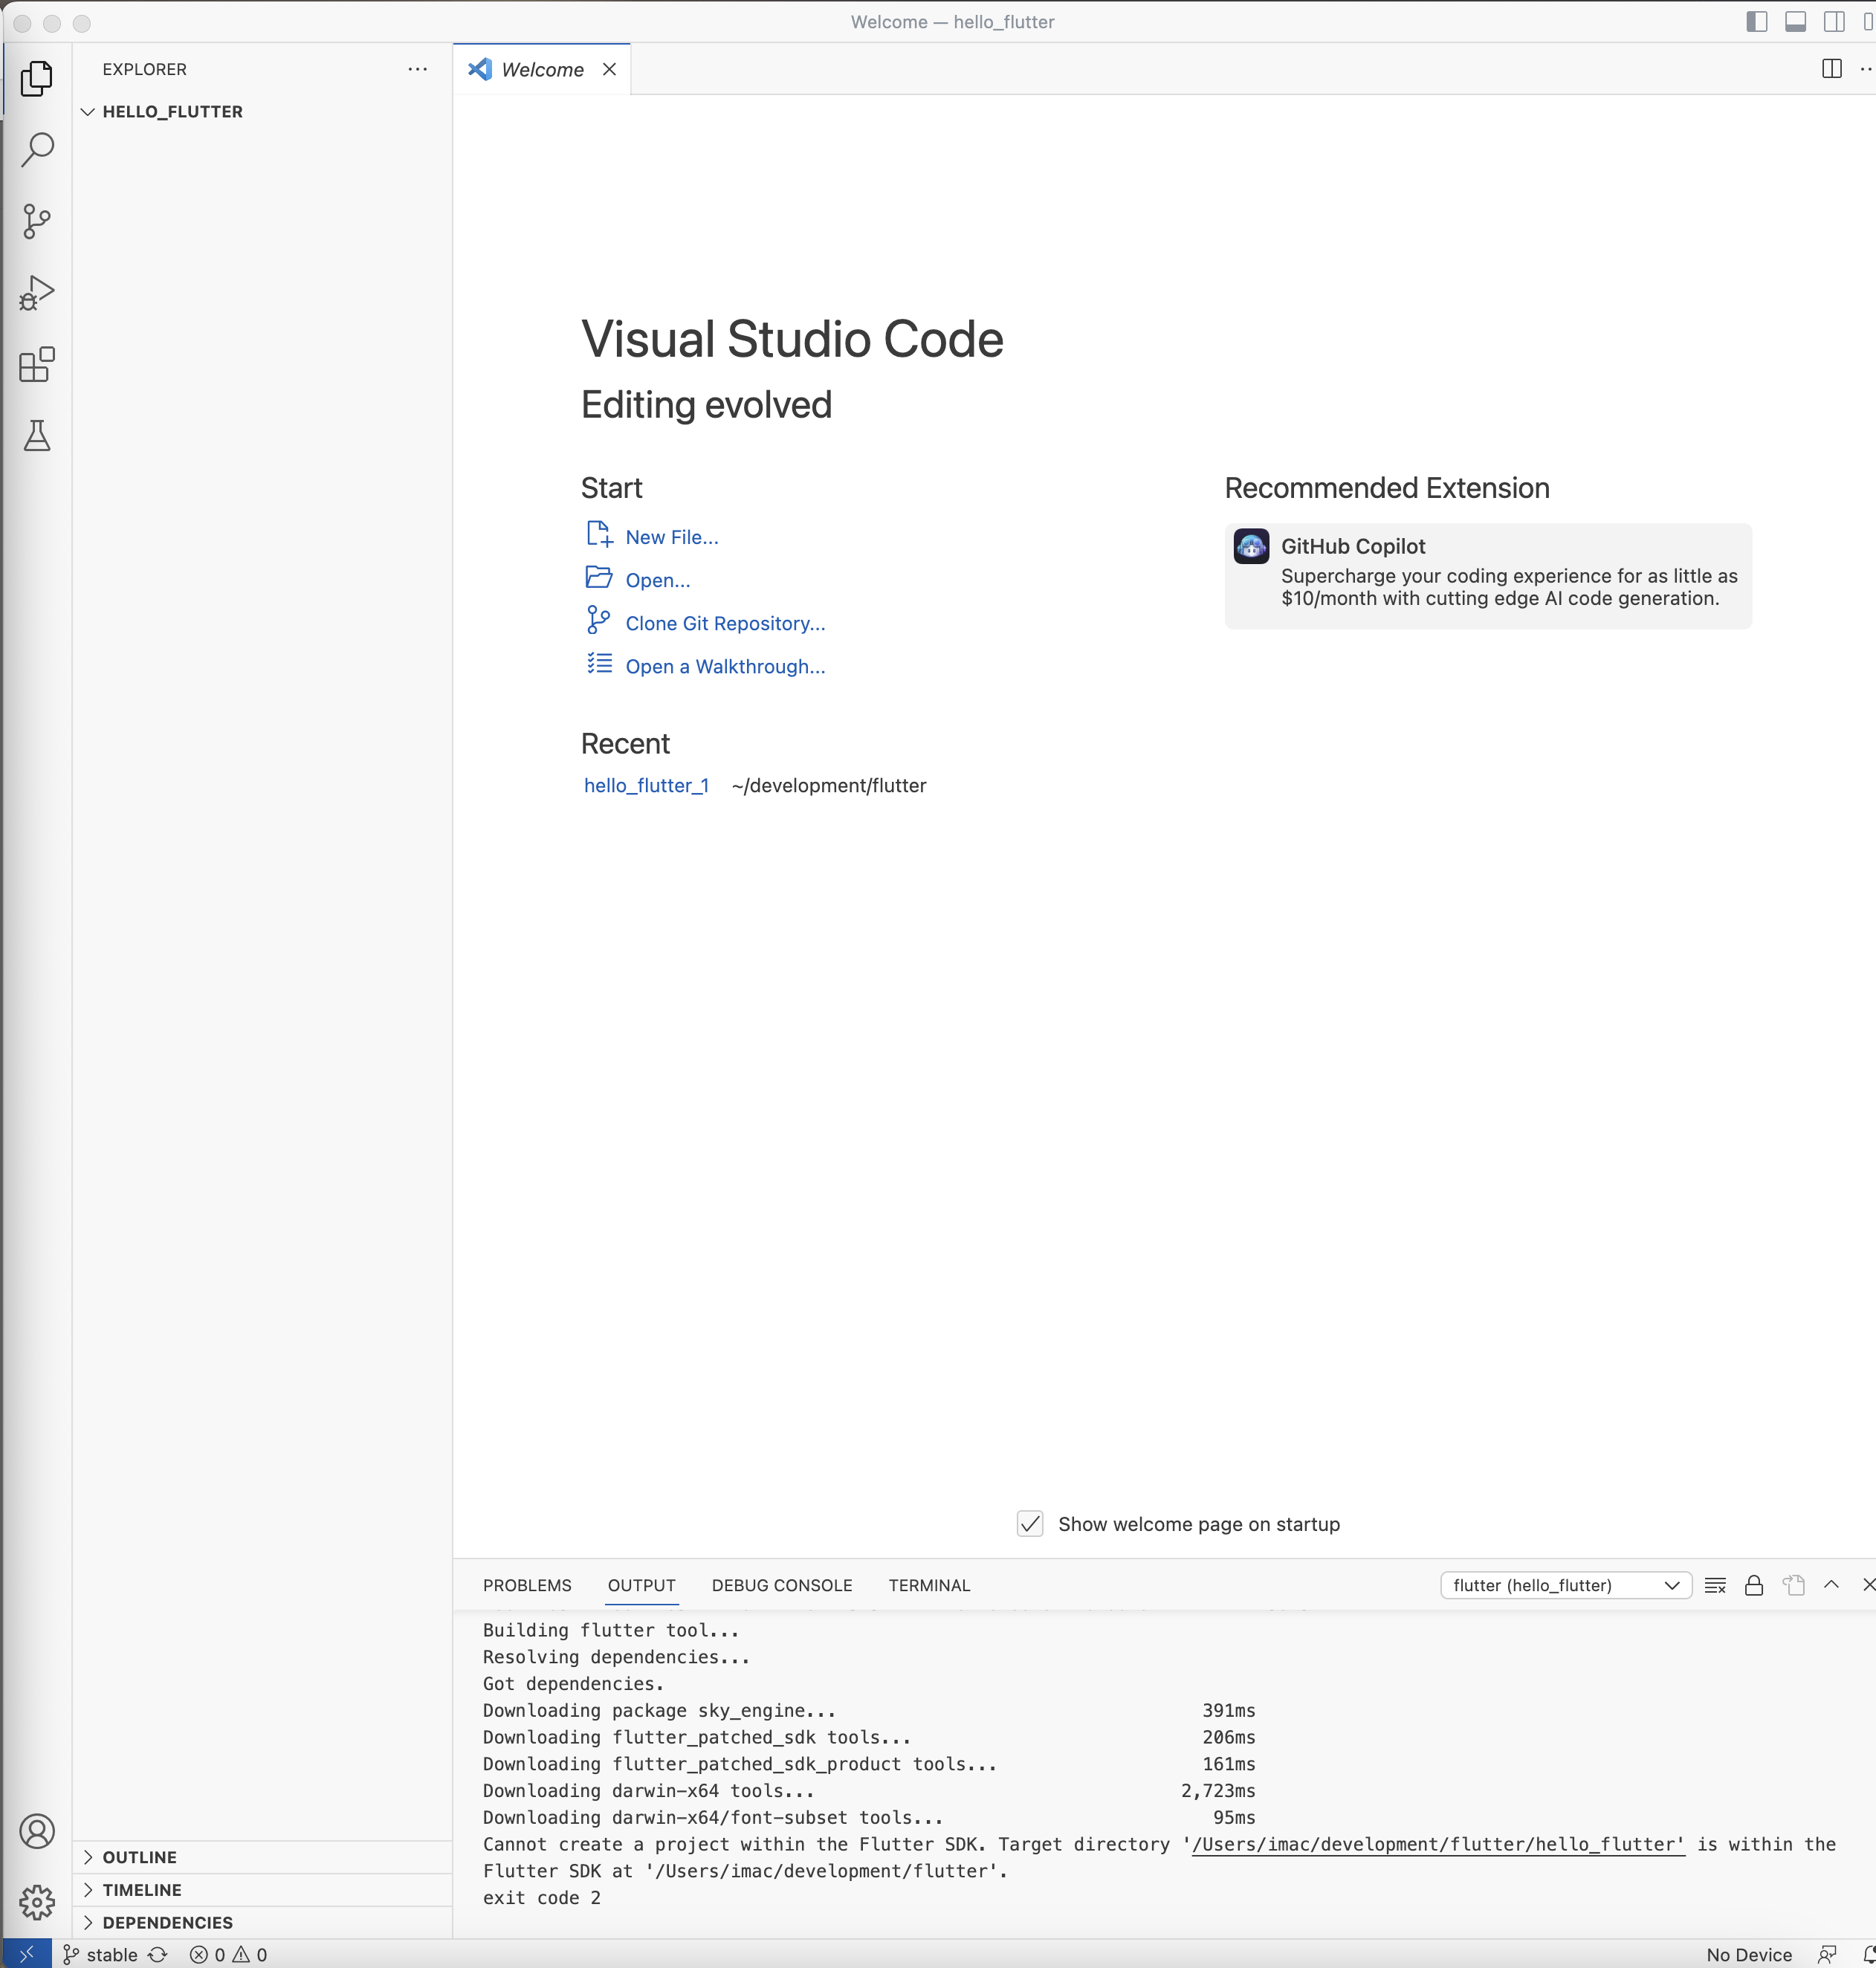Image resolution: width=1876 pixels, height=1968 pixels.
Task: Synchronize changes via status bar icon
Action: 158,1954
